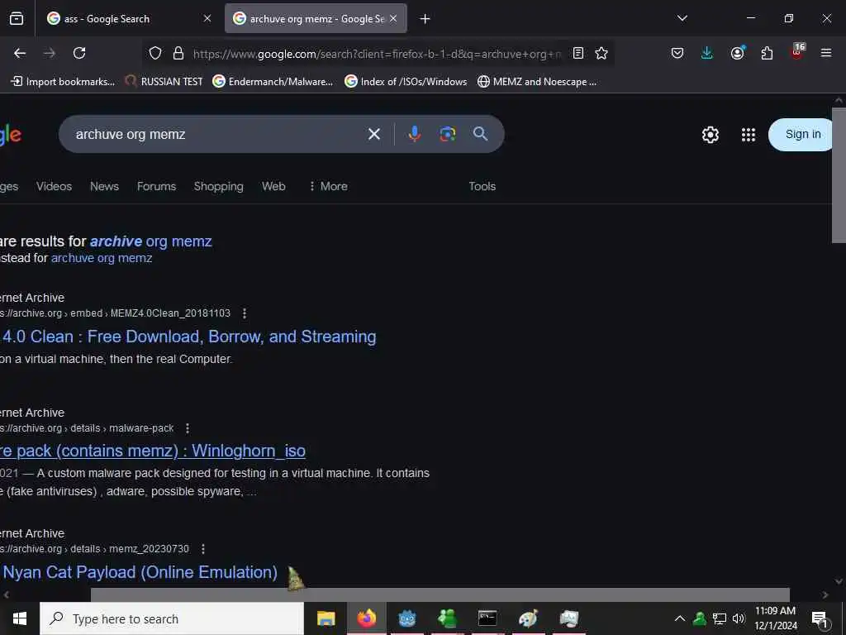The width and height of the screenshot is (846, 635).
Task: Click the forward navigation arrow
Action: (50, 53)
